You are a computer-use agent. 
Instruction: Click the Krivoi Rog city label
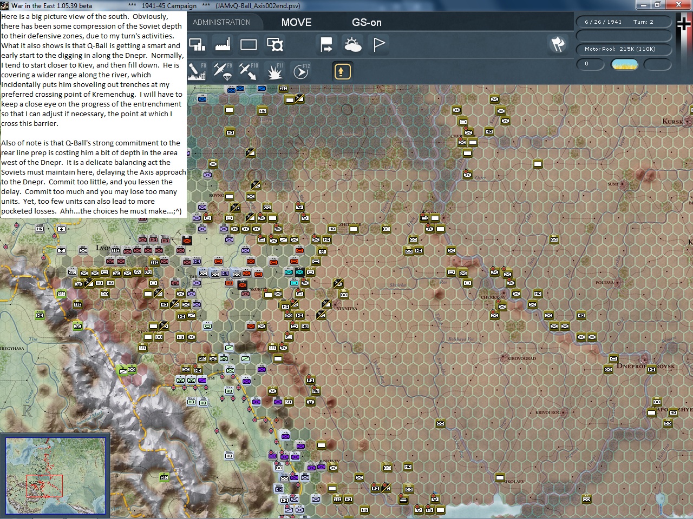click(547, 412)
